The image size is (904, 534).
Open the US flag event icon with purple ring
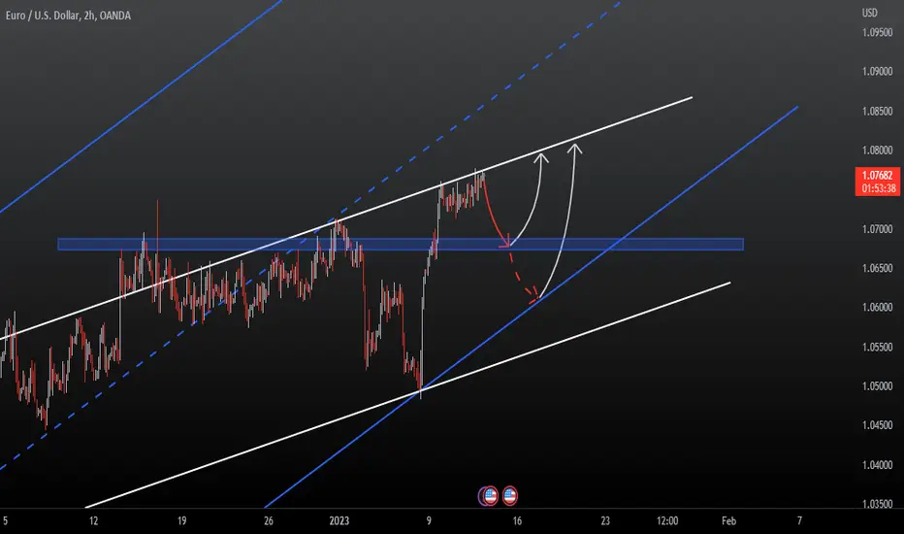490,495
